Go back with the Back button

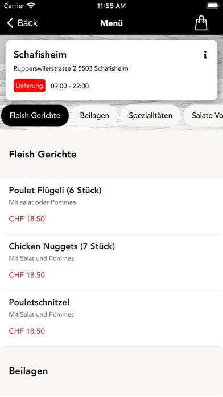coord(22,23)
